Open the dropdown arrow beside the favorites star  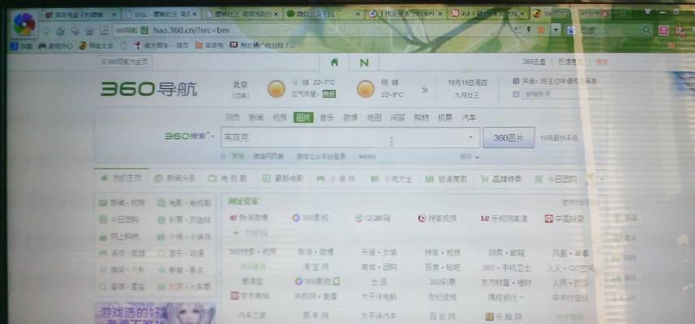click(556, 30)
